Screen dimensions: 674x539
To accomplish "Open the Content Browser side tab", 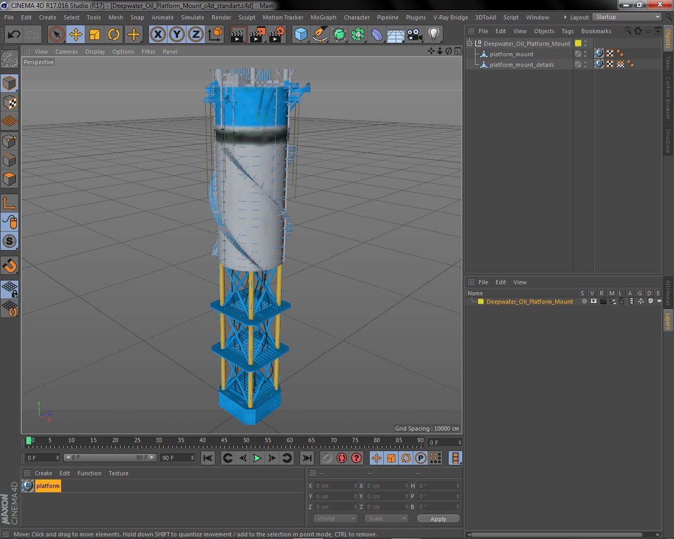I will point(668,97).
